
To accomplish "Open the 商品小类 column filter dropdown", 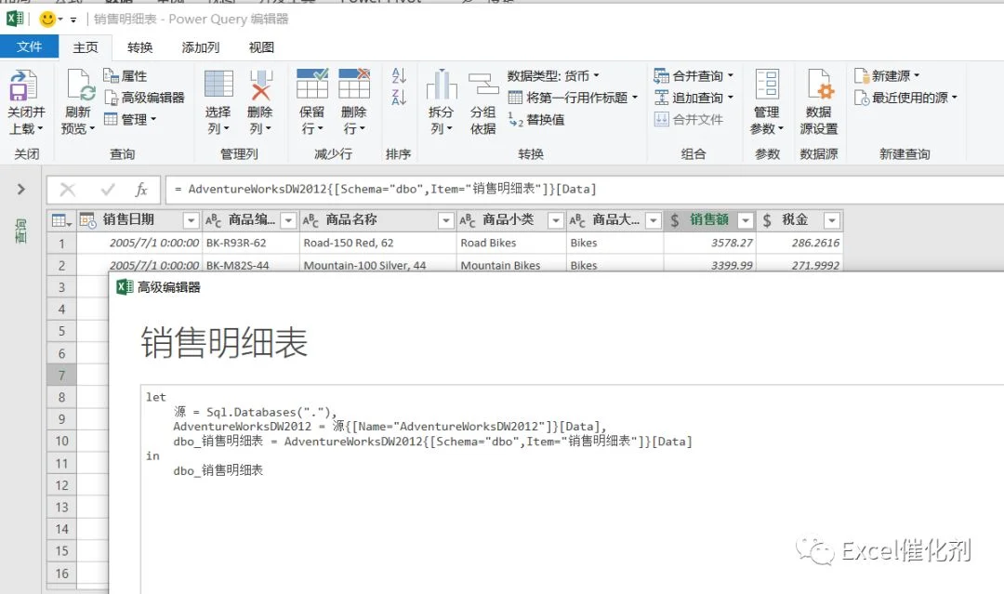I will click(x=555, y=220).
